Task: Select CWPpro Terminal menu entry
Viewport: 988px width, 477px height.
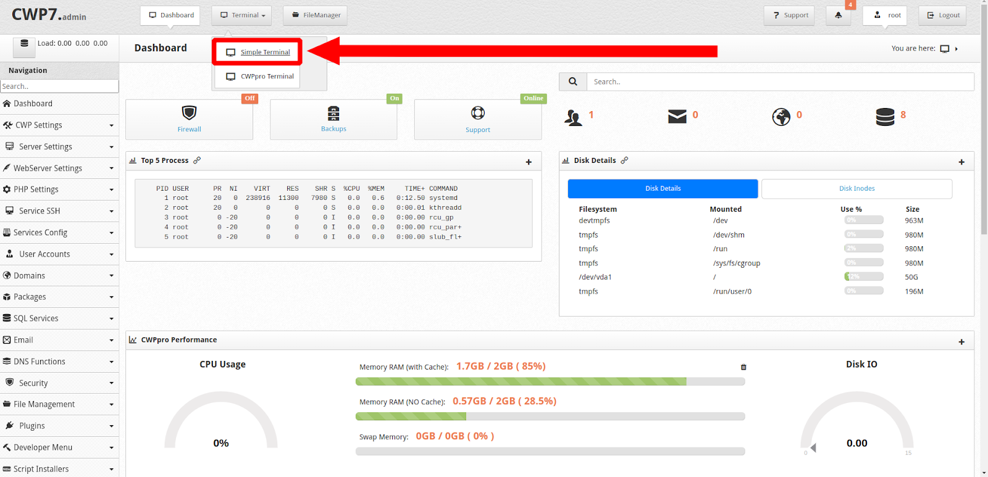Action: (x=257, y=77)
